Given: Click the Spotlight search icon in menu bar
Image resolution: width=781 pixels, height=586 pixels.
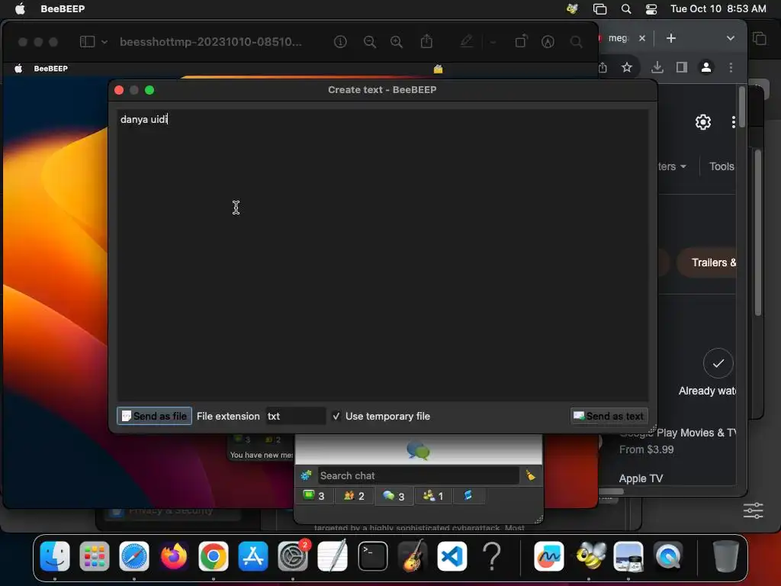Looking at the screenshot, I should pos(626,8).
